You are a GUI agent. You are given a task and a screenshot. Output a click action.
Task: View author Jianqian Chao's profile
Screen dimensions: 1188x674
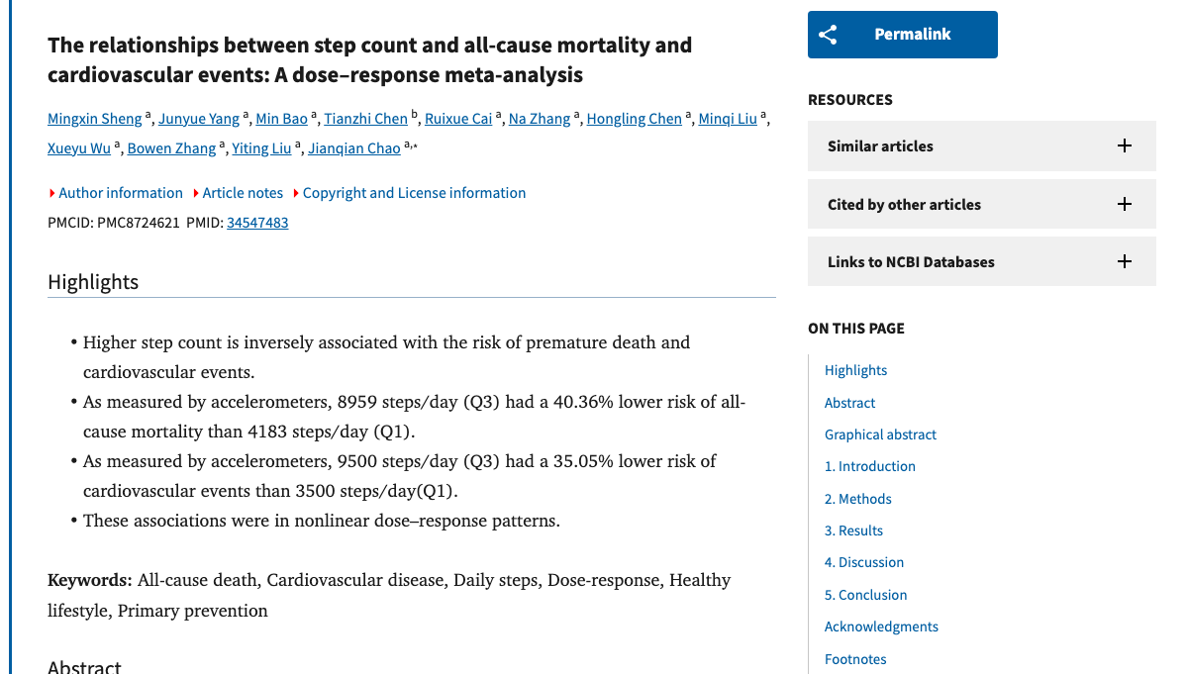[x=353, y=147]
